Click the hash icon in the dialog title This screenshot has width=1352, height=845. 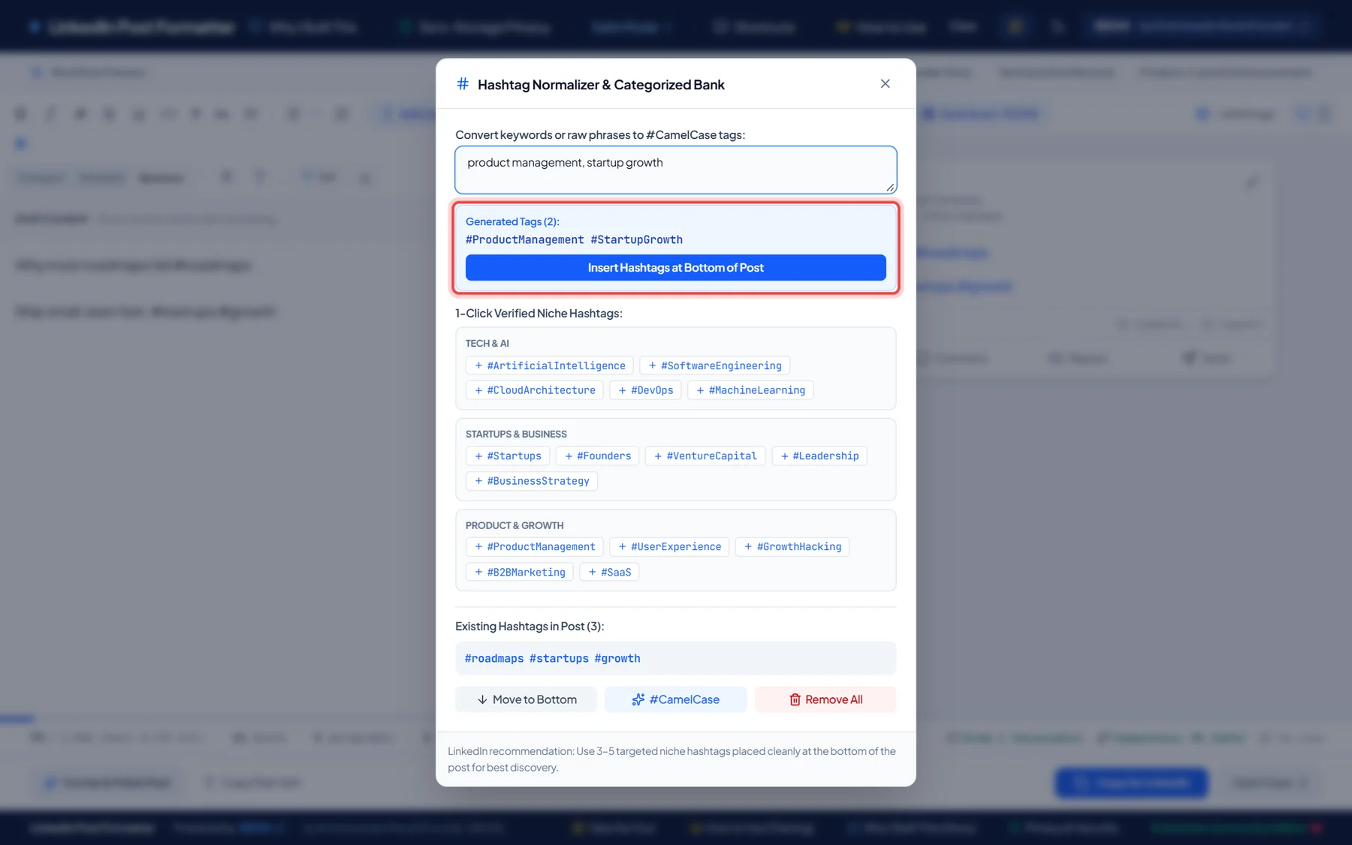[x=463, y=84]
